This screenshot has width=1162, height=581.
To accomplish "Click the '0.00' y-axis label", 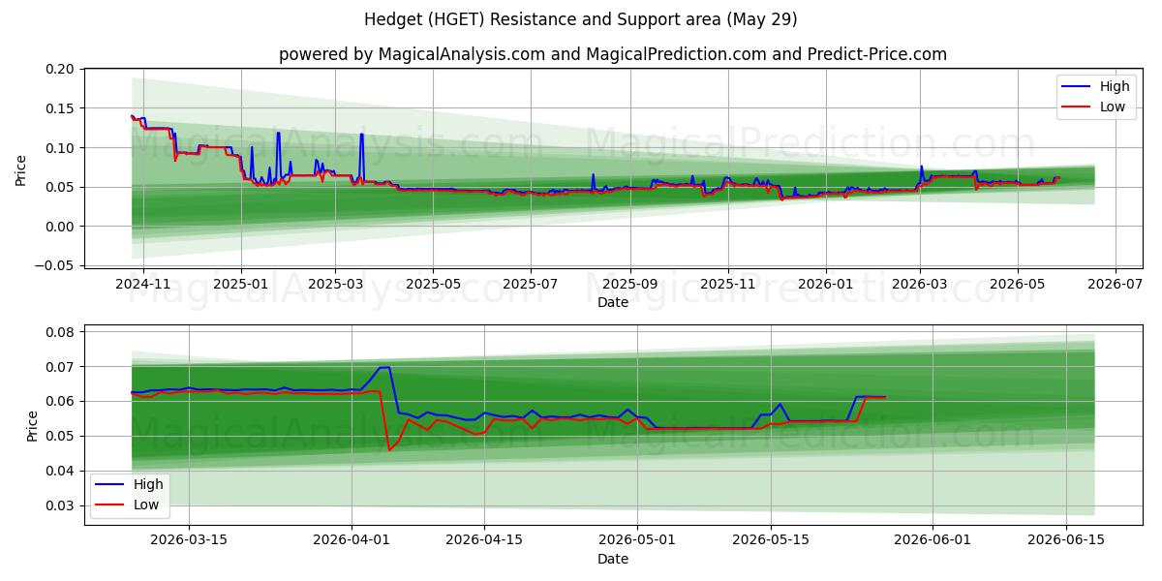I will [59, 227].
